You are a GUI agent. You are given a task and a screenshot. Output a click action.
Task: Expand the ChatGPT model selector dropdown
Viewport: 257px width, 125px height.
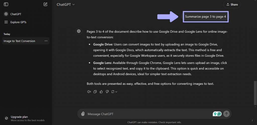66,4
